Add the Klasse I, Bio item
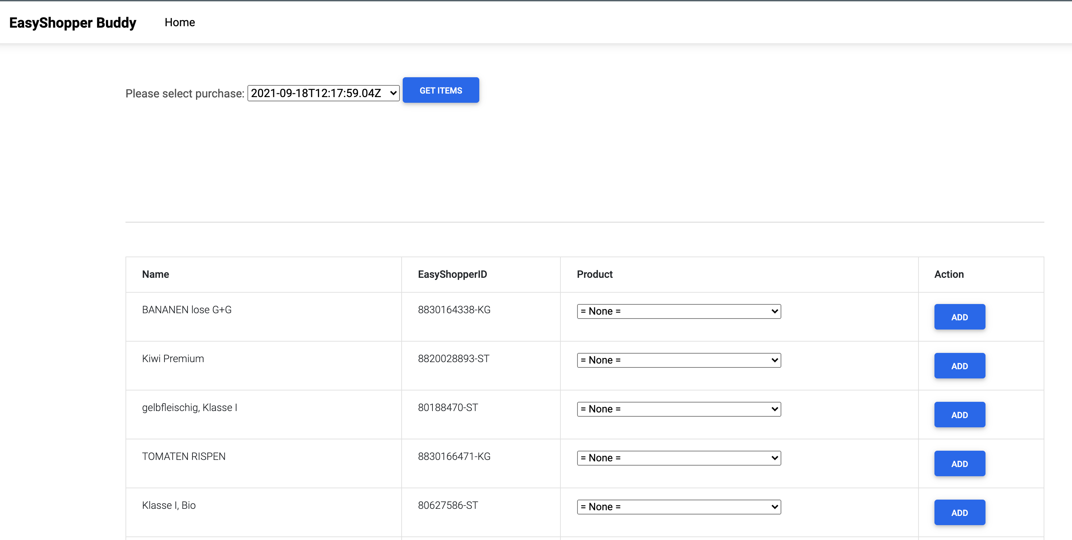The image size is (1072, 540). pos(960,513)
